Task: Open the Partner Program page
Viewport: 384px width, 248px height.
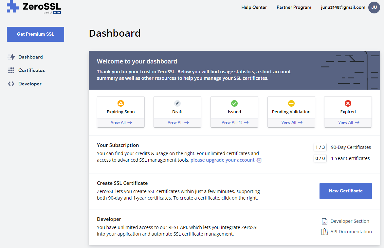Action: tap(294, 7)
